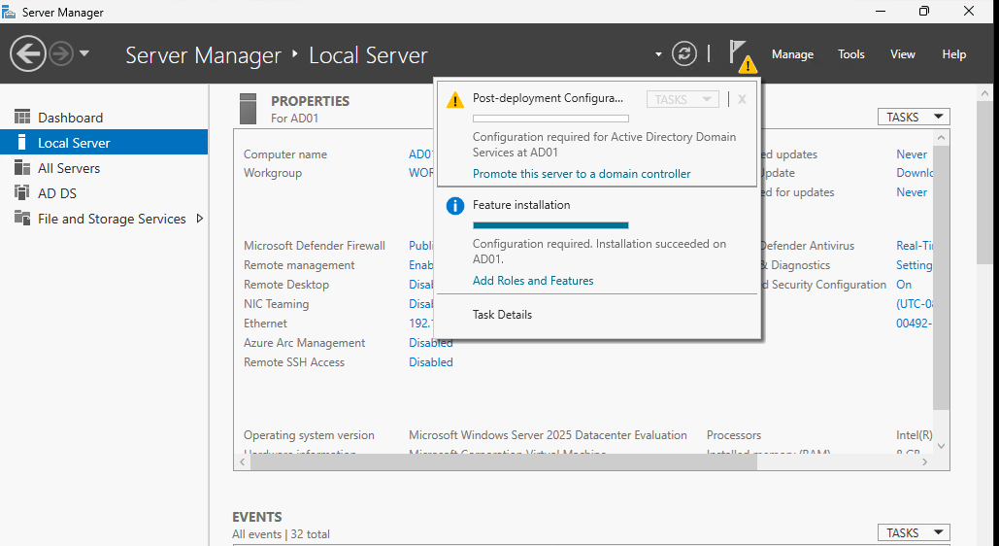Viewport: 999px width, 546px height.
Task: Open the Events TASKS dropdown
Action: coord(914,532)
